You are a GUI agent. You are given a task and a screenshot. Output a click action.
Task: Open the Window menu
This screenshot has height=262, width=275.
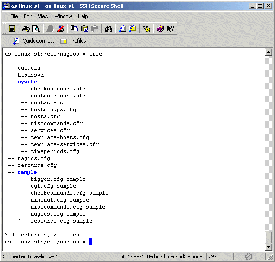63,16
